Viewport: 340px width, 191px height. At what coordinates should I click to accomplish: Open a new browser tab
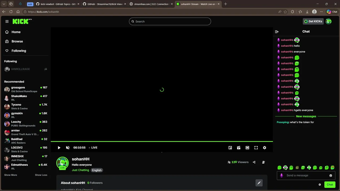[226, 4]
